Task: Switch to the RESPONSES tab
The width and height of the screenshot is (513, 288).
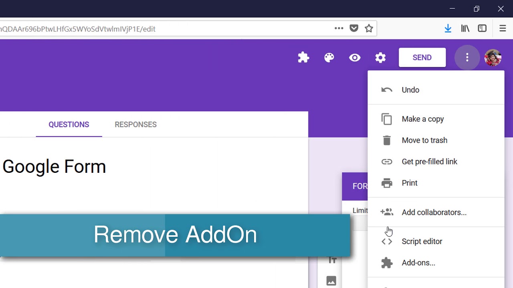Action: 135,124
